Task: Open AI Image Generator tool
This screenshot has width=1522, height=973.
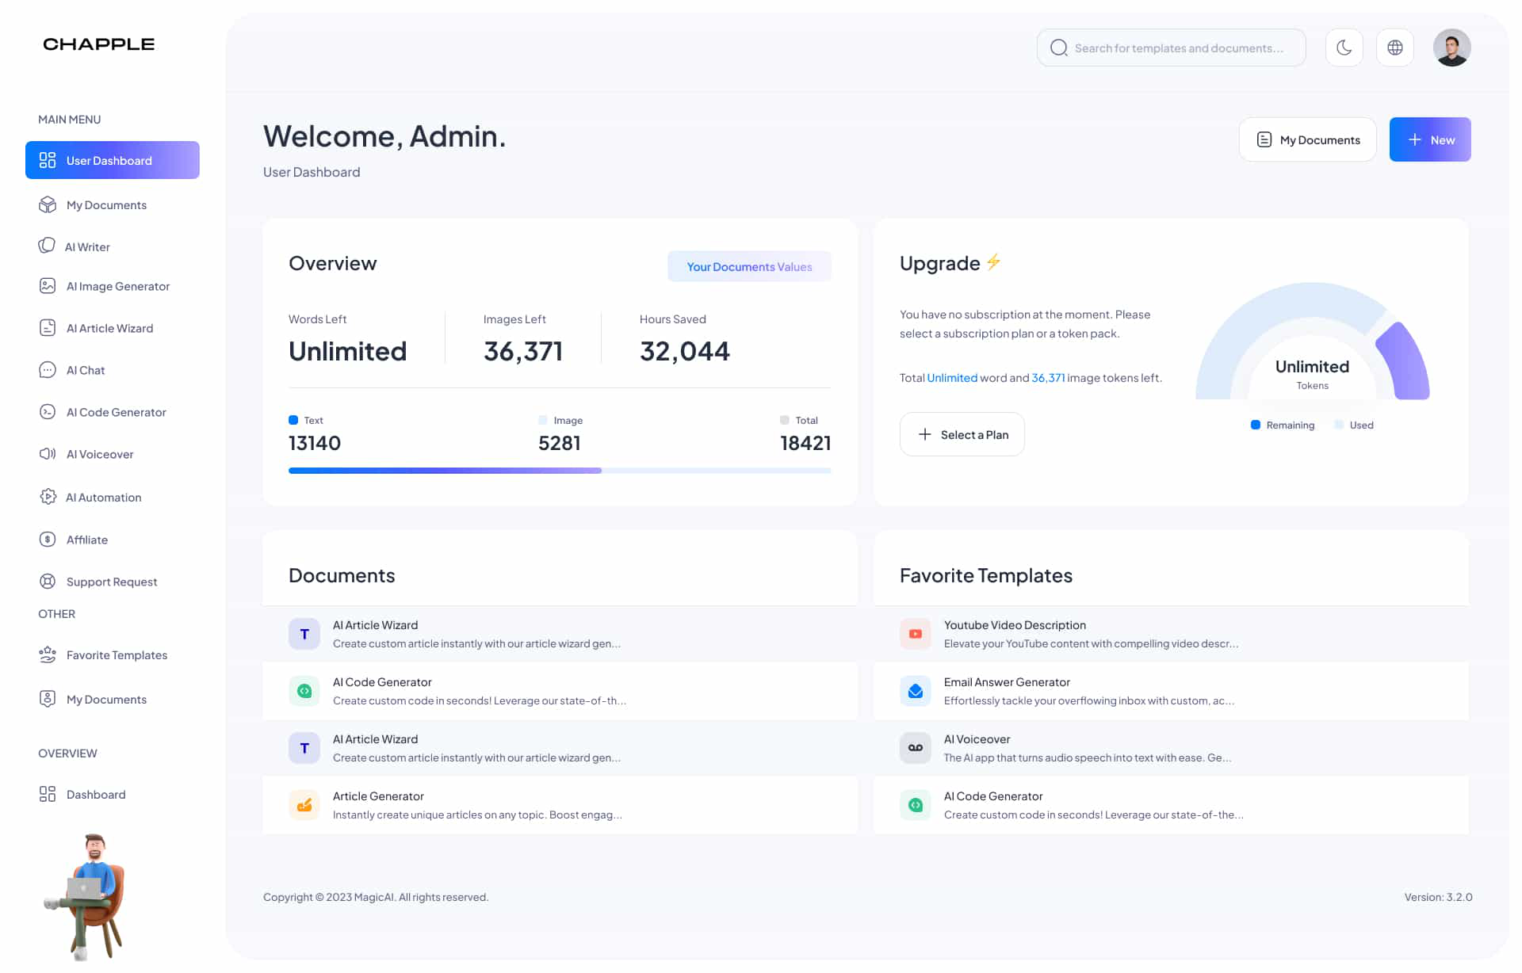Action: click(x=117, y=286)
